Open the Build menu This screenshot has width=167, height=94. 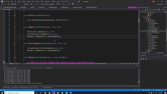24,2
